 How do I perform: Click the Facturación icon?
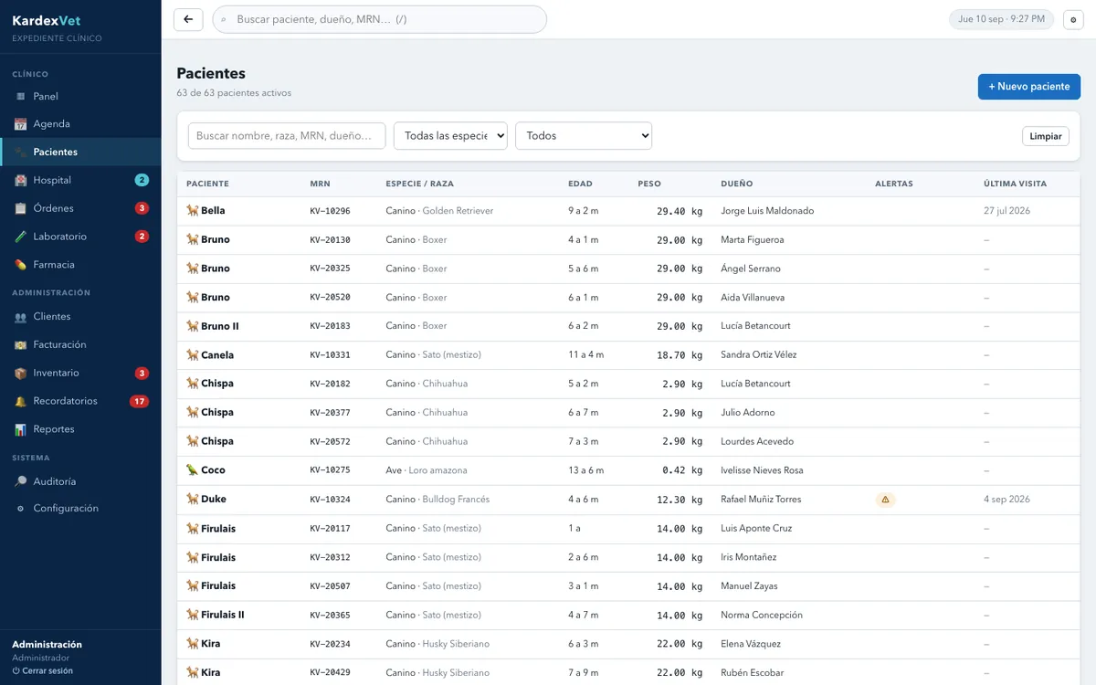[21, 345]
